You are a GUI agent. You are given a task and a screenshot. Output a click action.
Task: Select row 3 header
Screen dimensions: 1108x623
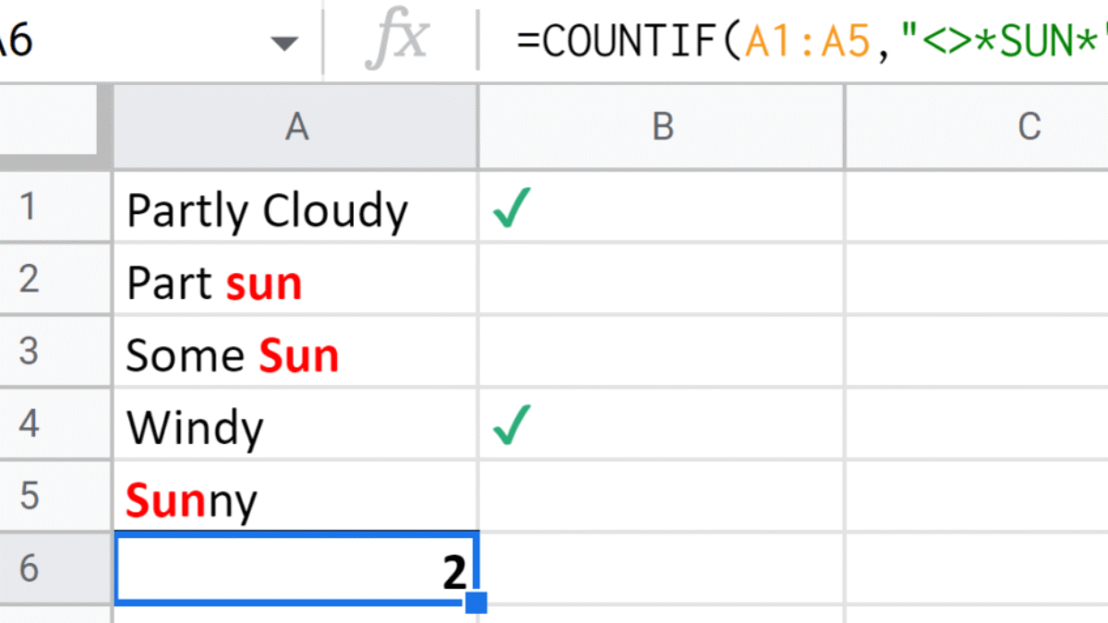(29, 353)
